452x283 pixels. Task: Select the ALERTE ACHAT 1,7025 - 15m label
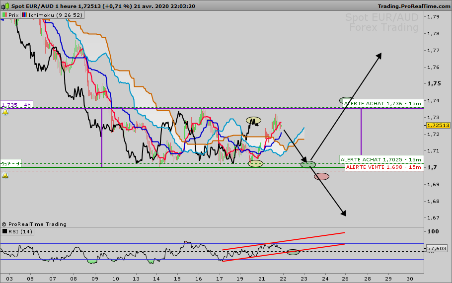pos(380,159)
